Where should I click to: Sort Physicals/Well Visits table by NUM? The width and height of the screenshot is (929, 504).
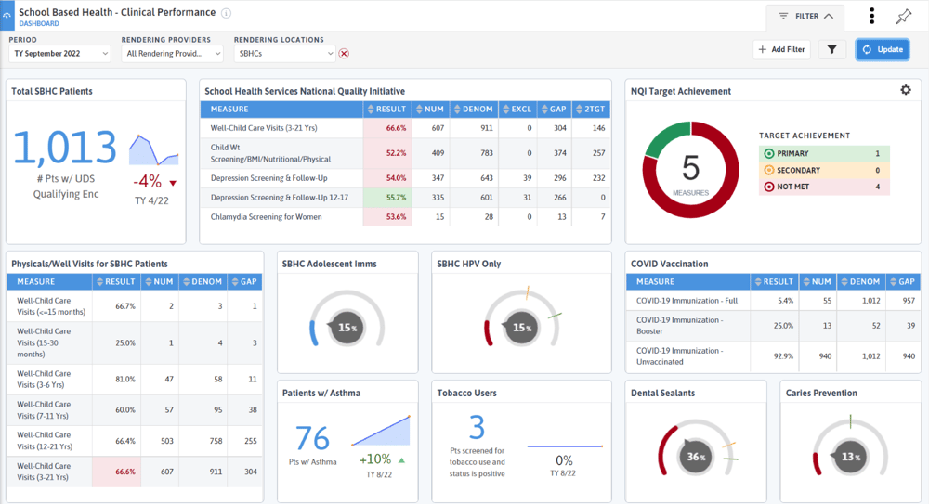pyautogui.click(x=160, y=282)
